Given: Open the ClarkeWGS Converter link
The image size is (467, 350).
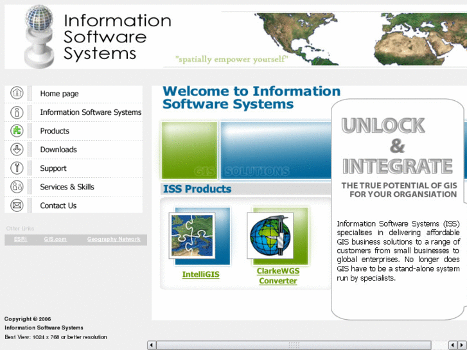Looking at the screenshot, I should click(278, 276).
